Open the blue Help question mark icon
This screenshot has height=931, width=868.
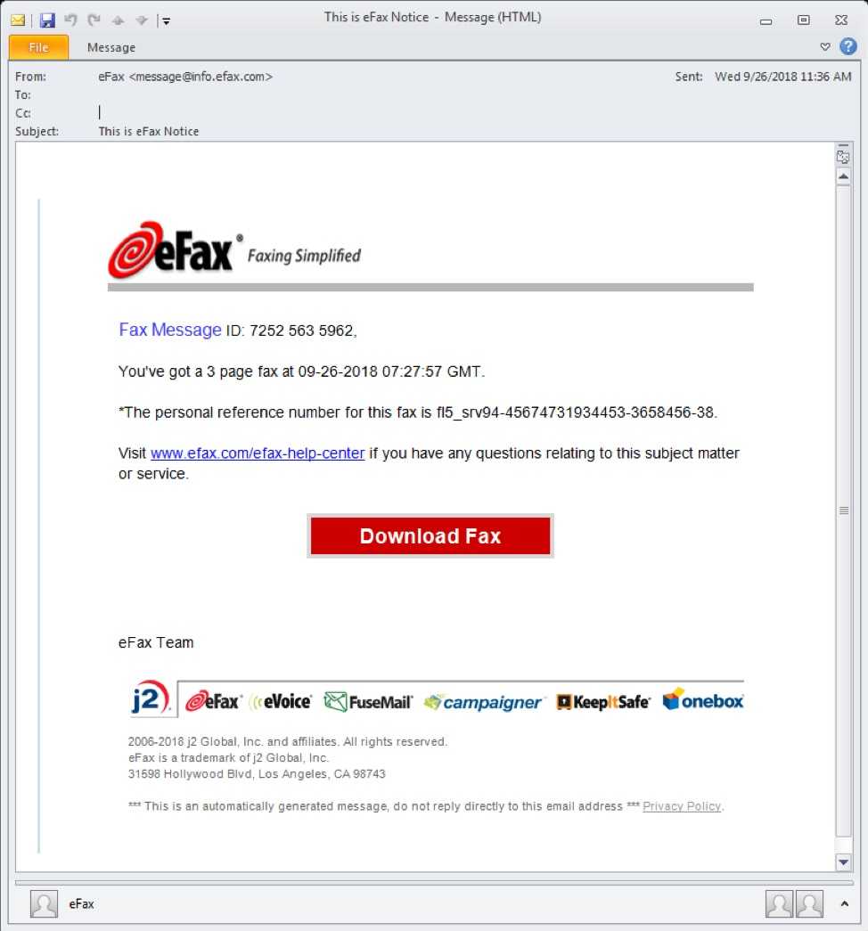pos(848,46)
